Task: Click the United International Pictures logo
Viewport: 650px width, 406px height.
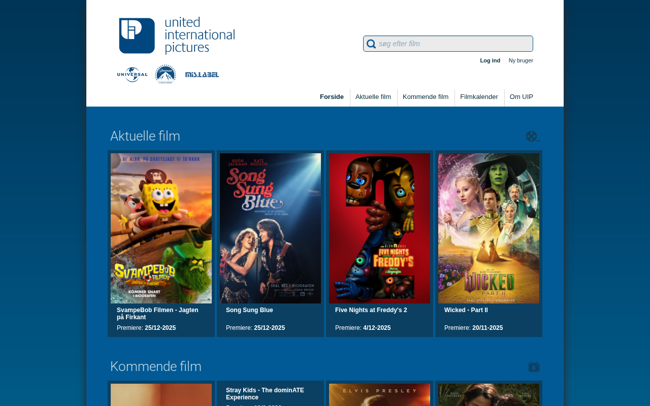Action: coord(177,36)
